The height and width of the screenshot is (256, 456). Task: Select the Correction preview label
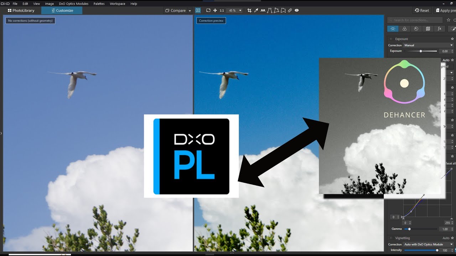(211, 21)
